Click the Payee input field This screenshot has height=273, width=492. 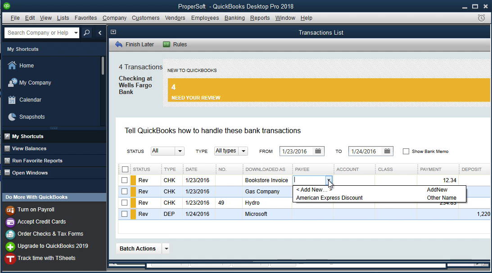point(309,180)
